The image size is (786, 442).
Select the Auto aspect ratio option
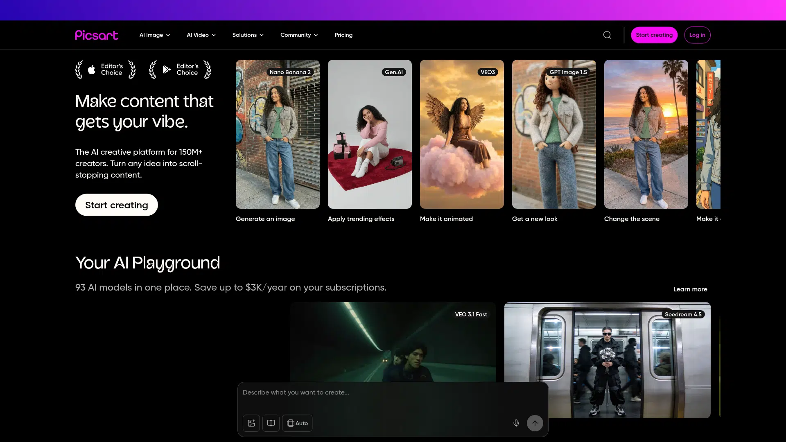coord(297,423)
